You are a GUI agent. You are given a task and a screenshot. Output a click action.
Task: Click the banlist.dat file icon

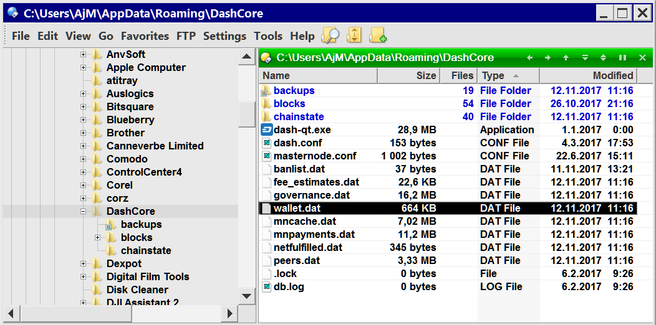(266, 169)
